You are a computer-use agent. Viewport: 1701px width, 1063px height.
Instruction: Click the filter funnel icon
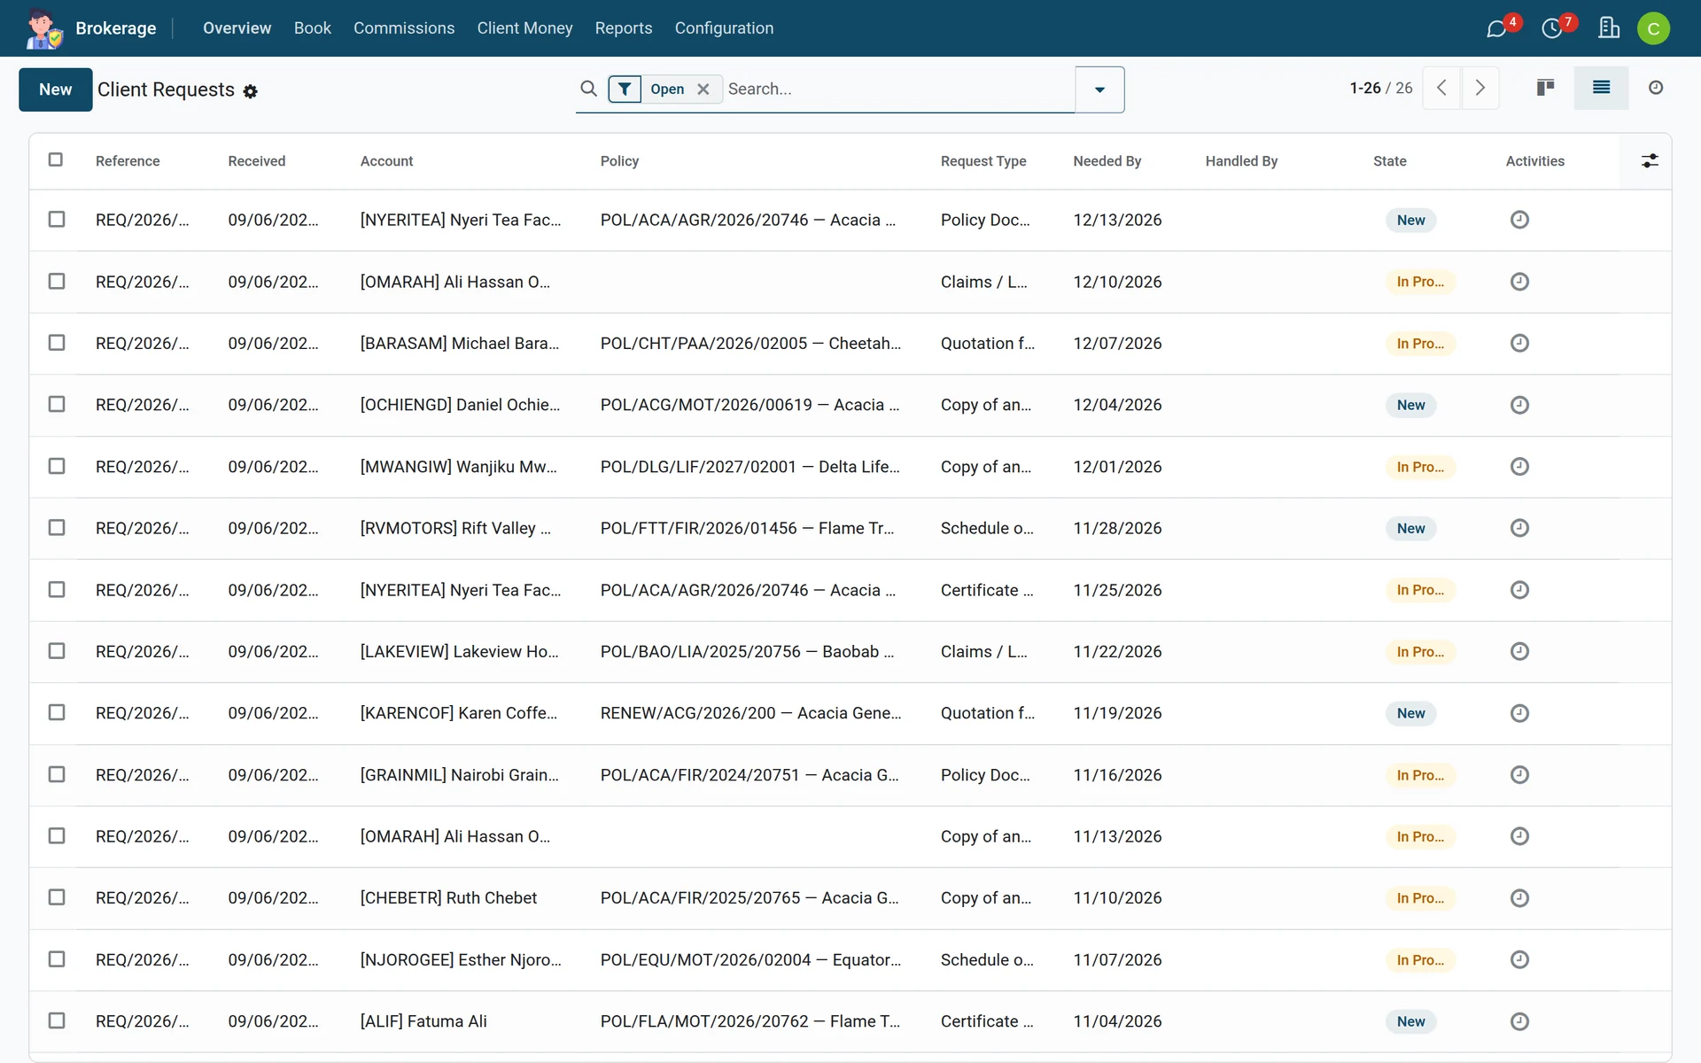tap(625, 89)
